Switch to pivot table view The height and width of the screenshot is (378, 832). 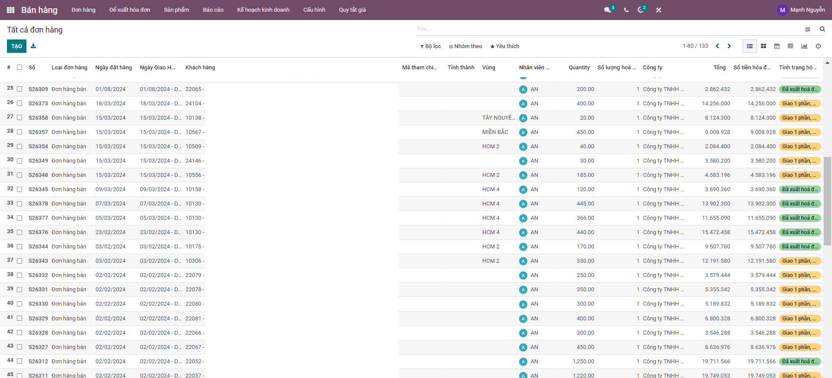coord(790,46)
